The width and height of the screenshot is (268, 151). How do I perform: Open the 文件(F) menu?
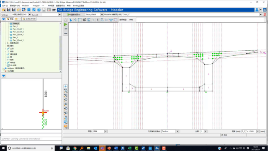click(x=5, y=5)
